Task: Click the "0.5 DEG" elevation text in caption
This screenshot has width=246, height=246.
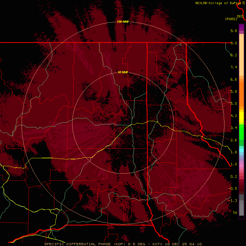Action: pos(137,244)
